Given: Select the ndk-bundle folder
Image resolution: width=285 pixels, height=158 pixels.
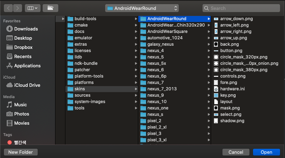Looking at the screenshot, I should pyautogui.click(x=102, y=63).
